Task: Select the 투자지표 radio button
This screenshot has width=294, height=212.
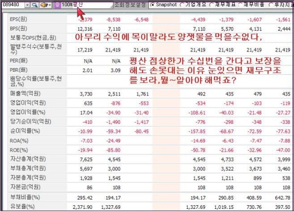Action: pos(271,5)
